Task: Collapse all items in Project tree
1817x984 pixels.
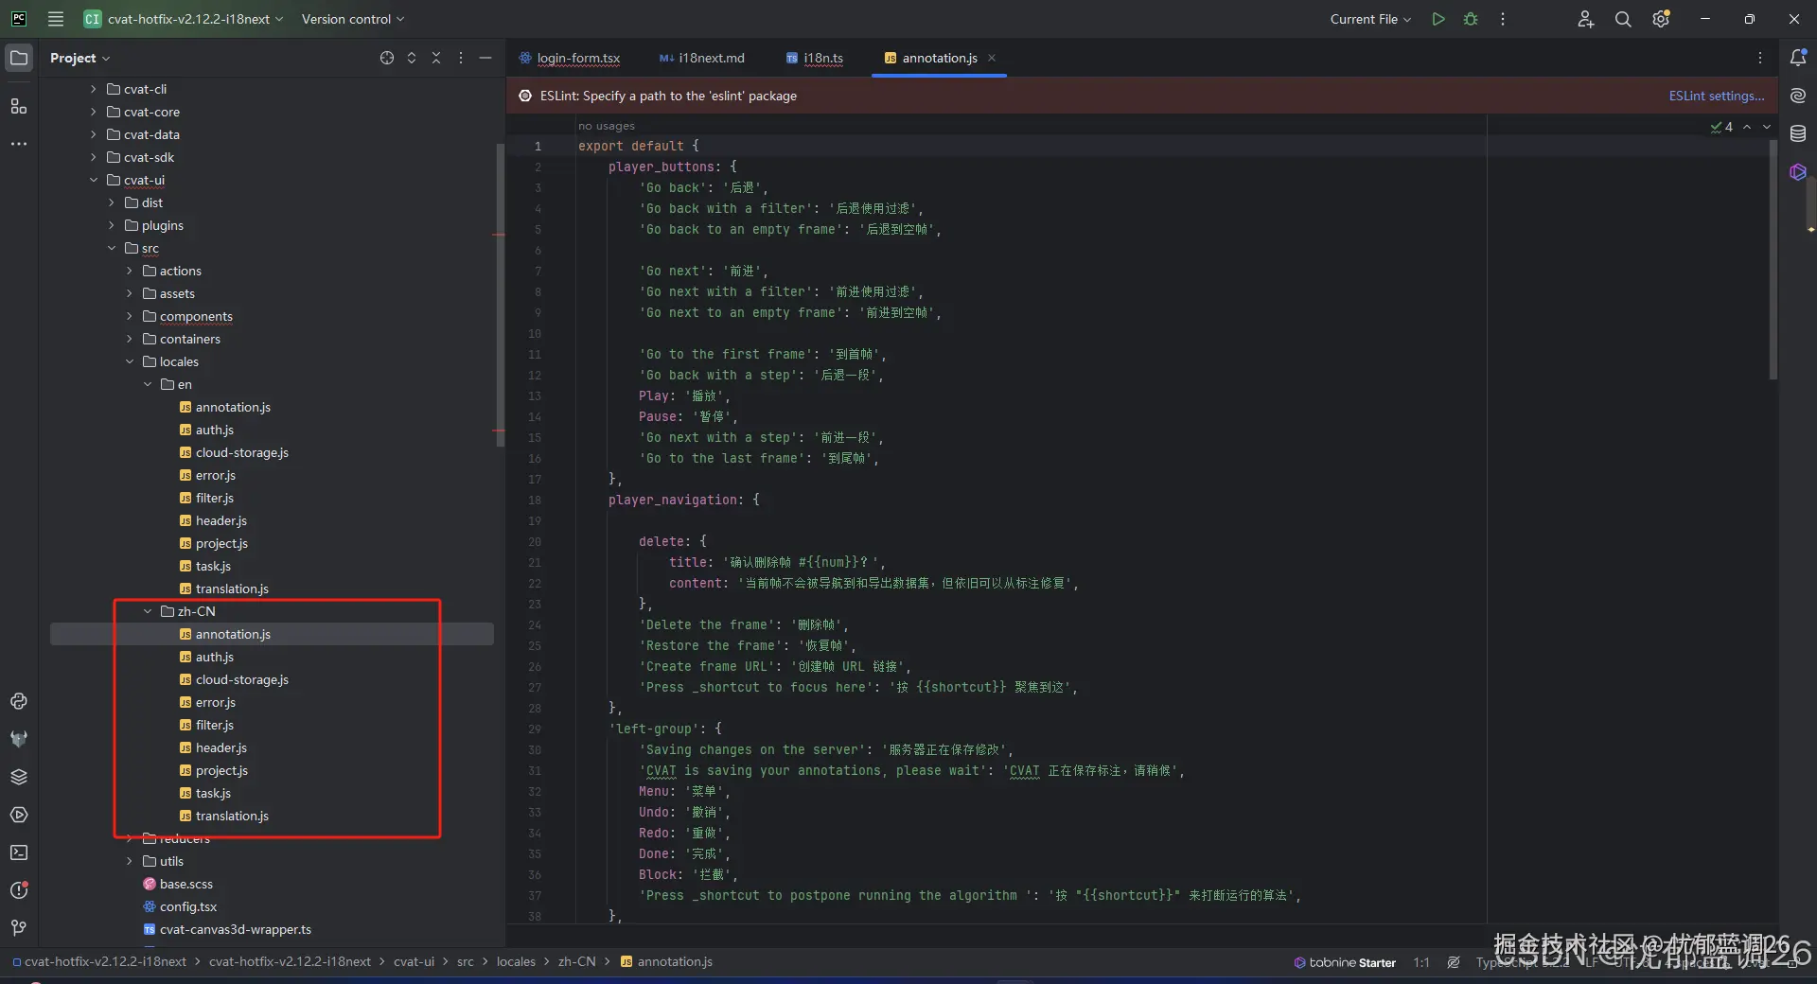Action: tap(436, 58)
